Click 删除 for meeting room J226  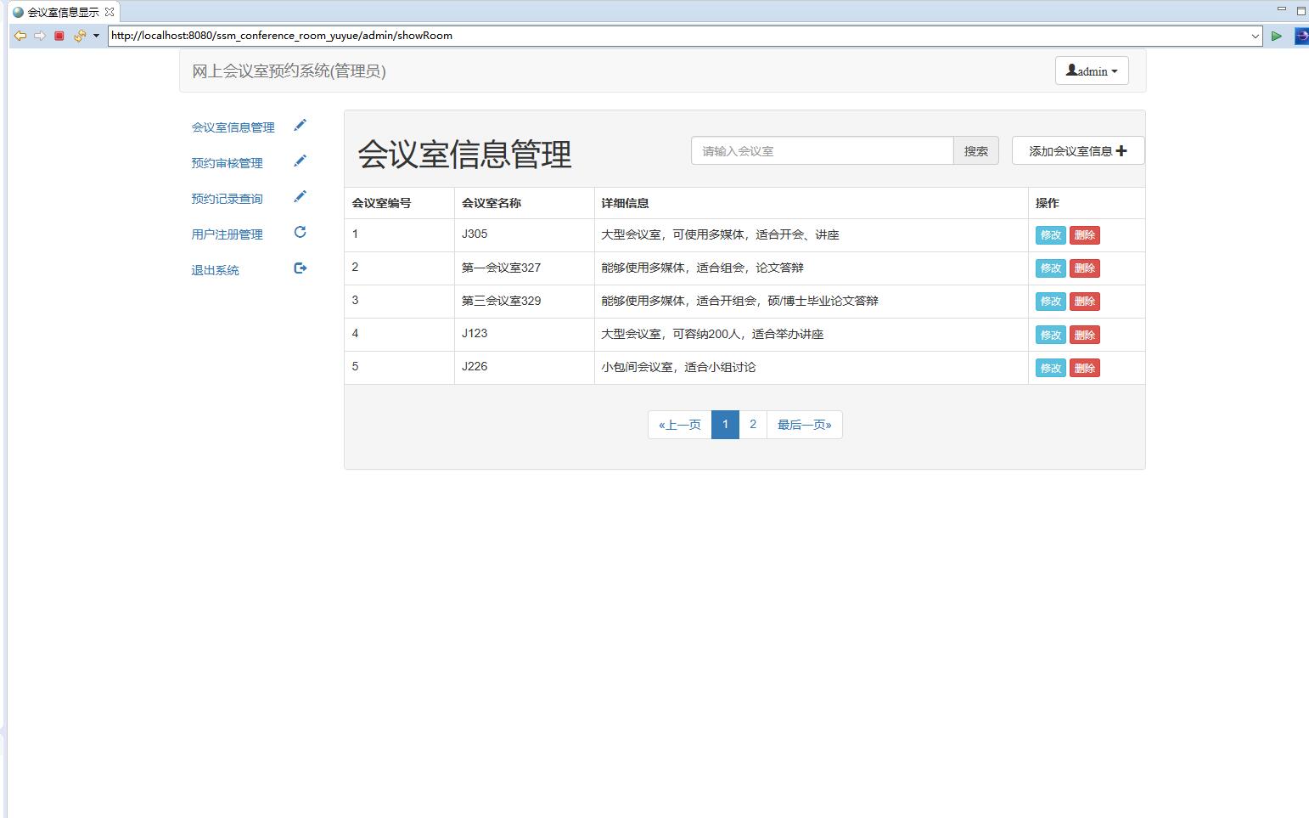click(x=1085, y=368)
